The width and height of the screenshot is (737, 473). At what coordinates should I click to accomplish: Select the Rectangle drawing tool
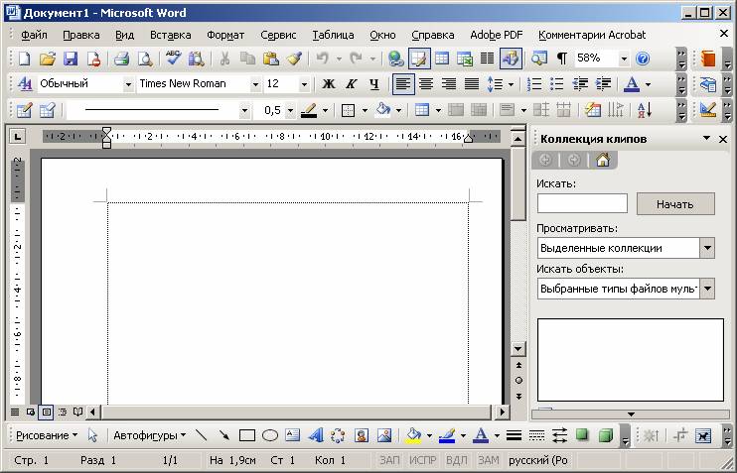[247, 436]
